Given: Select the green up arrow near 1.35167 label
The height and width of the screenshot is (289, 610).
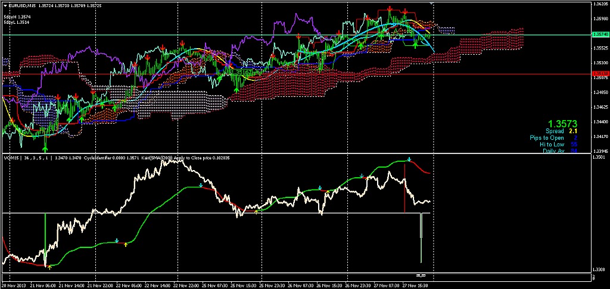Looking at the screenshot, I should click(x=236, y=90).
